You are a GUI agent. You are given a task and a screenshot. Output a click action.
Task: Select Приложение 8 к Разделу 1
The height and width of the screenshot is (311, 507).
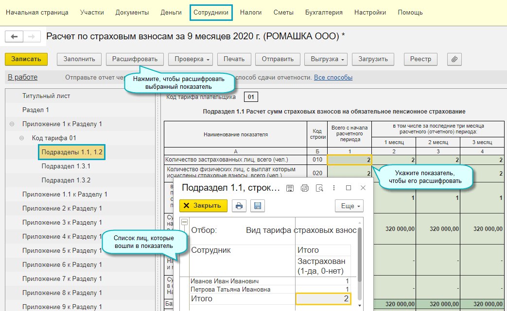(62, 293)
